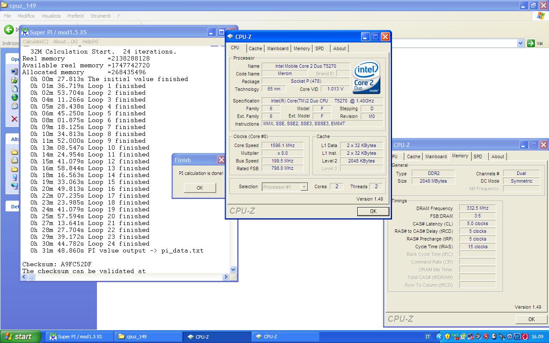This screenshot has width=549, height=343.
Task: Select CPU tab in front CPU-Z
Action: pyautogui.click(x=235, y=48)
